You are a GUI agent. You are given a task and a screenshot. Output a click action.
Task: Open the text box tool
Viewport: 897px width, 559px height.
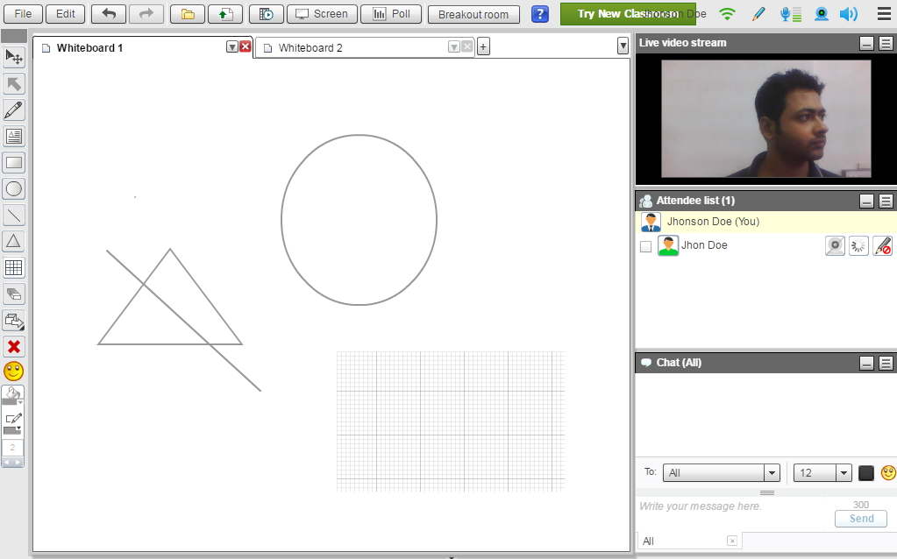(x=14, y=137)
